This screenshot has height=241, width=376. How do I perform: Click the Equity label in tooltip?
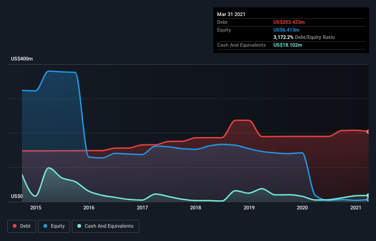click(x=224, y=30)
